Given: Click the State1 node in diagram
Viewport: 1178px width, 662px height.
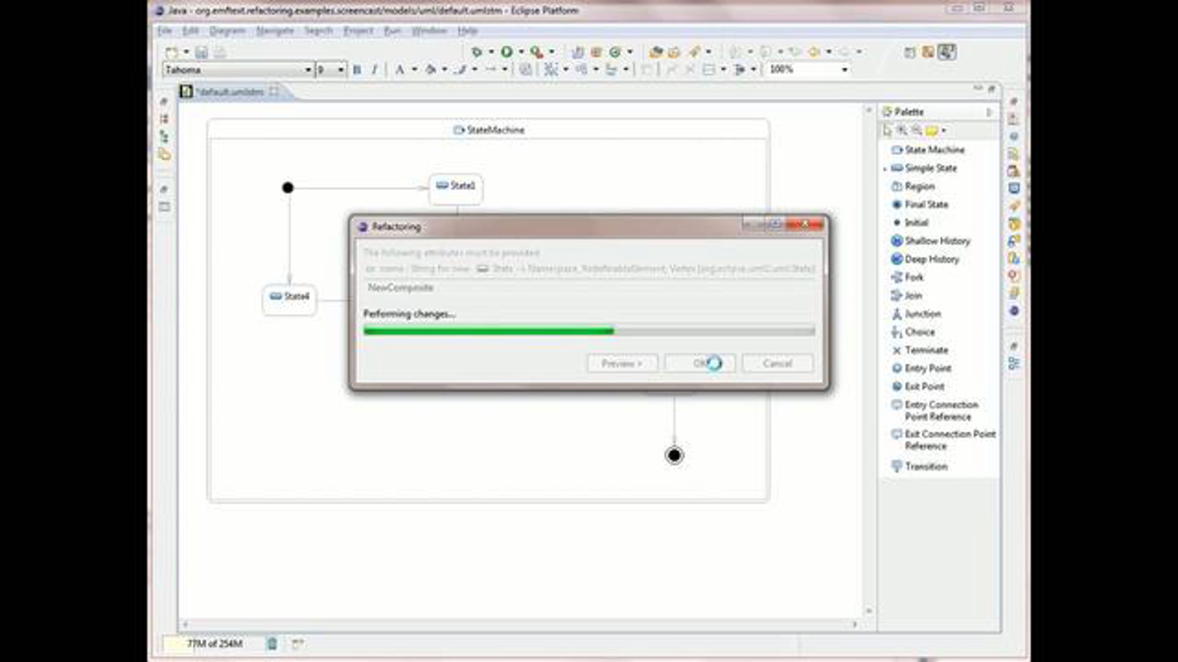Looking at the screenshot, I should (455, 189).
